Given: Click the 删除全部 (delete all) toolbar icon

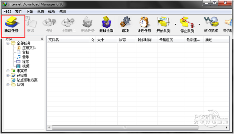Looking at the screenshot, I should 106,22.
